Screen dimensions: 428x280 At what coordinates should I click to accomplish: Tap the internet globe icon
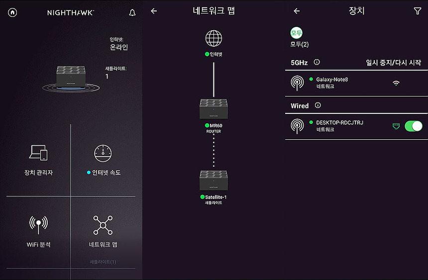click(214, 38)
